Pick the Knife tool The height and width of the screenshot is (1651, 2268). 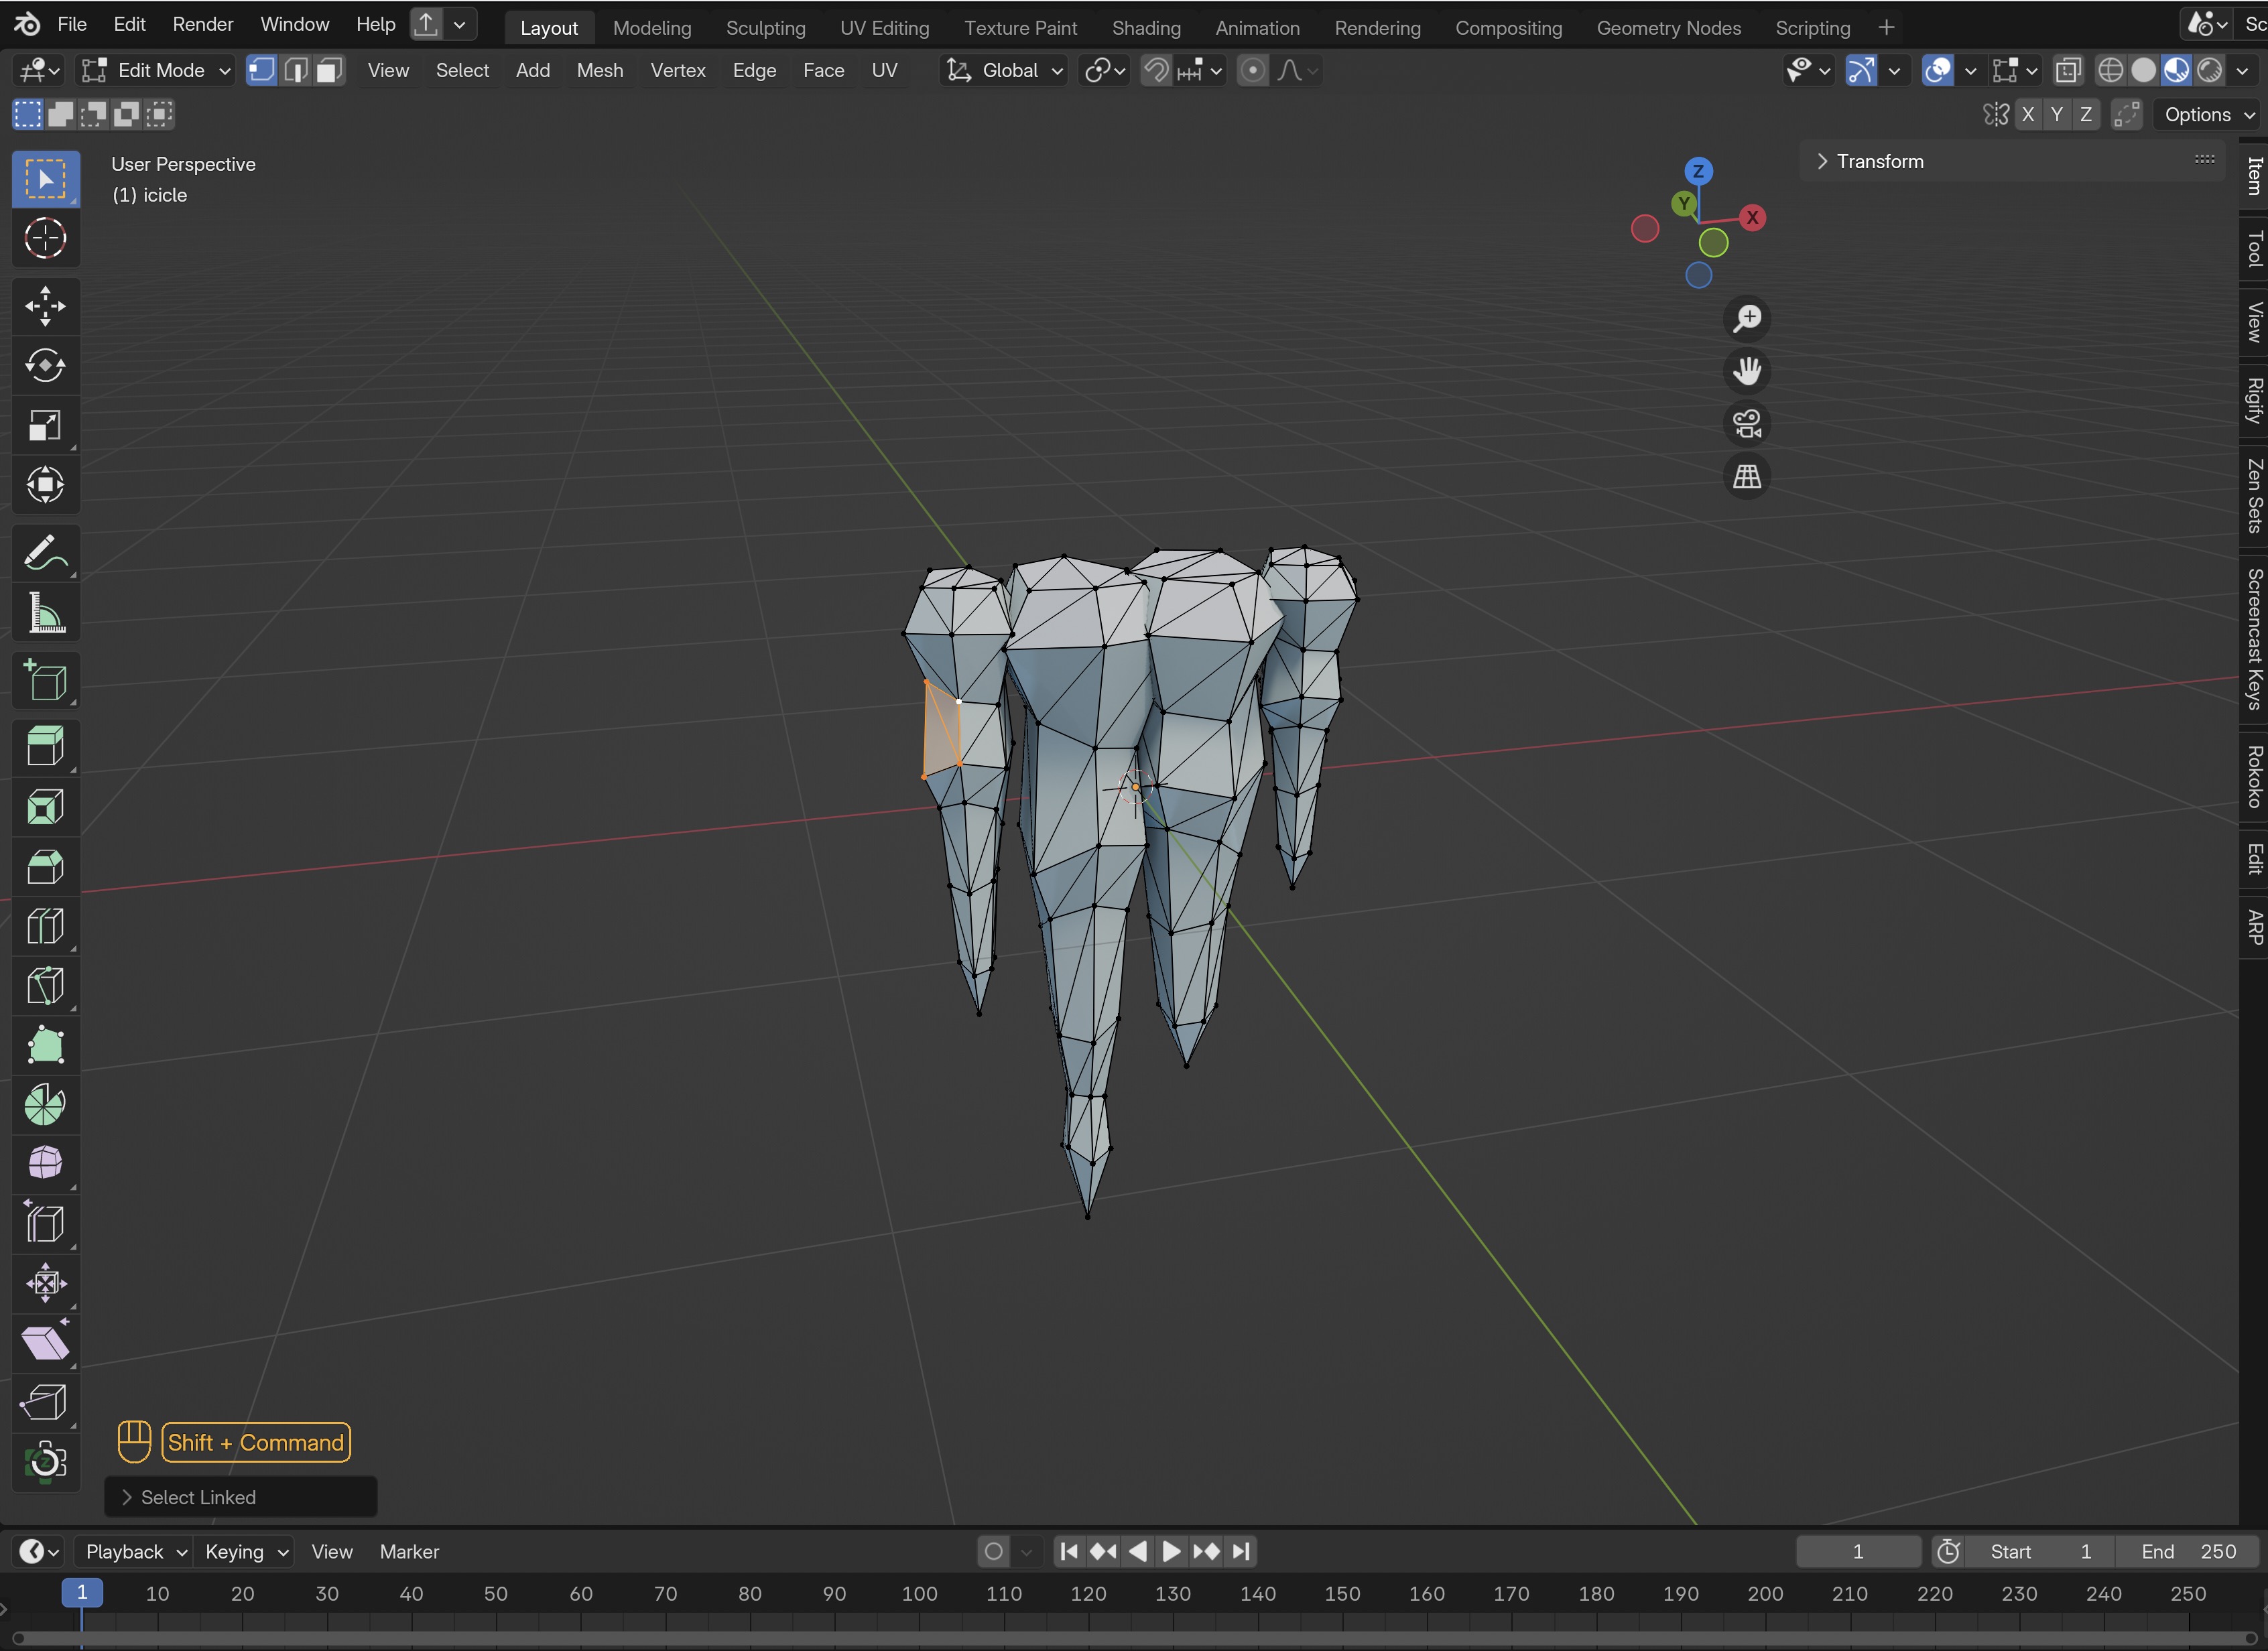pyautogui.click(x=45, y=986)
